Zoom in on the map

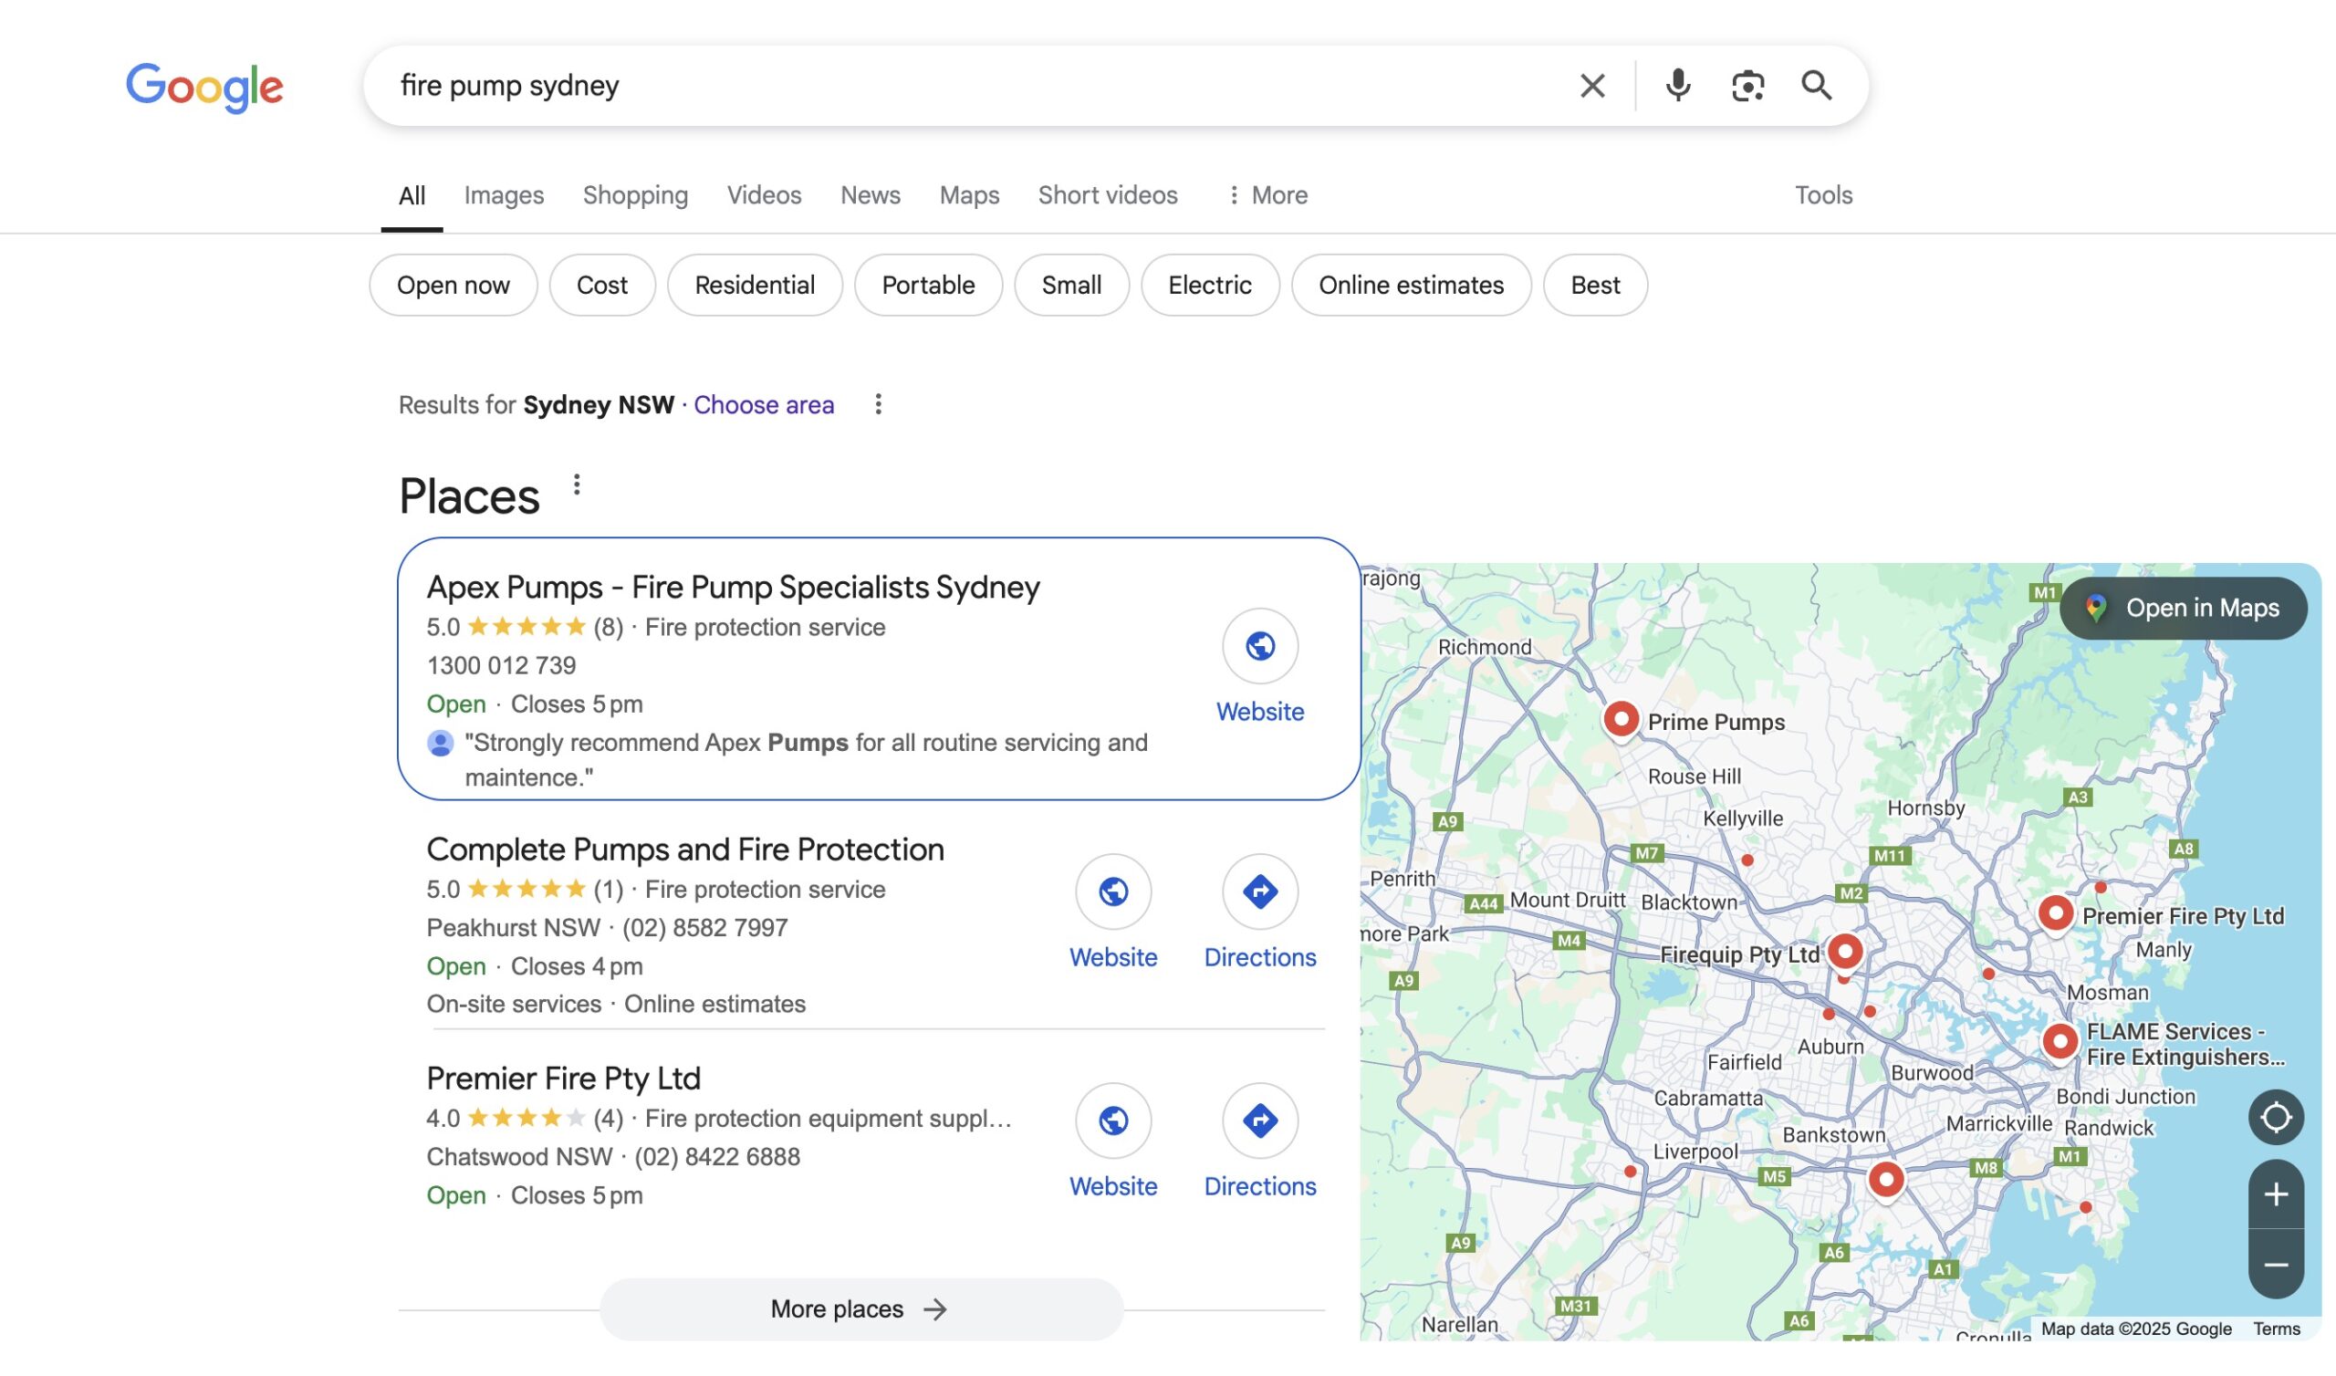point(2276,1194)
